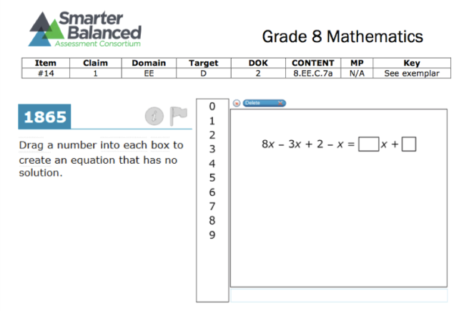Click the Delete button above the equation
464x311 pixels.
pos(265,103)
